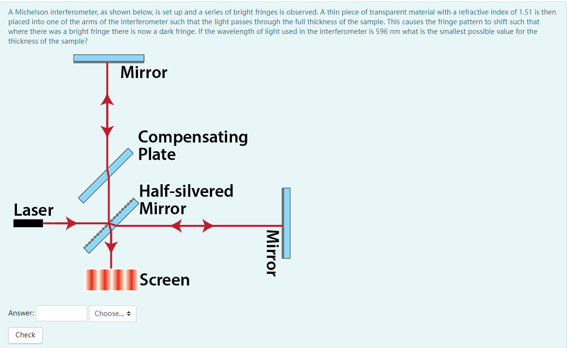The image size is (567, 348).
Task: Expand the units selector next to Answer box
Action: tap(112, 313)
